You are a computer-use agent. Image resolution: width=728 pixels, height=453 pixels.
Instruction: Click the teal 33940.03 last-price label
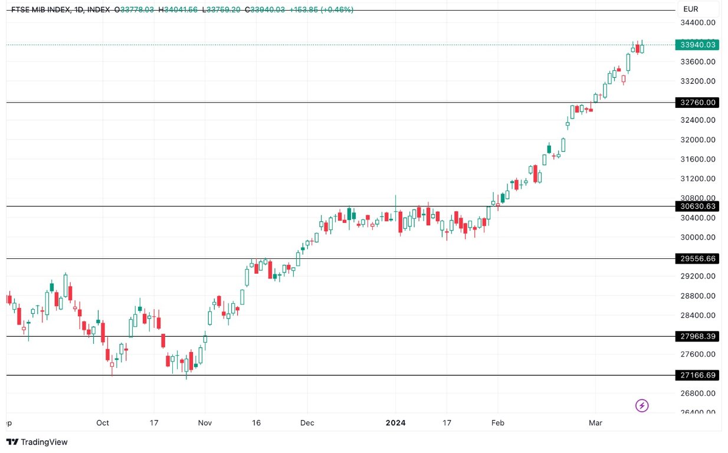[x=697, y=44]
